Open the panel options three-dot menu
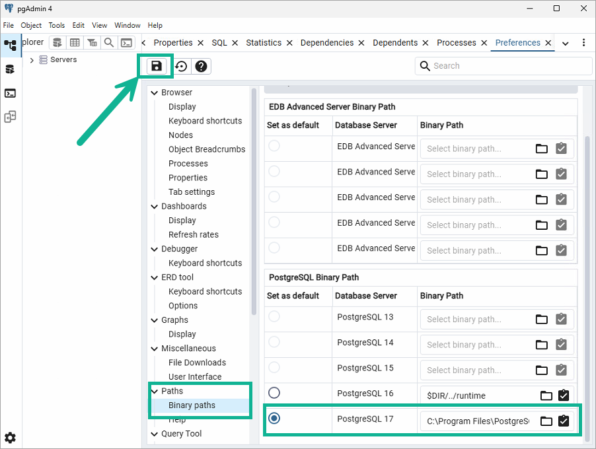This screenshot has width=596, height=449. click(584, 42)
